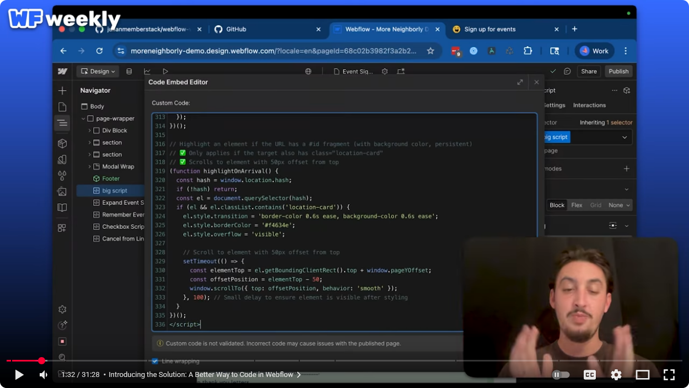Open Site Settings gear in left sidebar
This screenshot has height=388, width=689.
62,310
